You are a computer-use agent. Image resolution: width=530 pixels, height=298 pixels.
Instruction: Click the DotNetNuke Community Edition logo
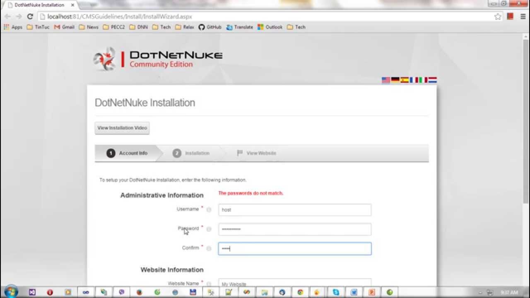158,59
